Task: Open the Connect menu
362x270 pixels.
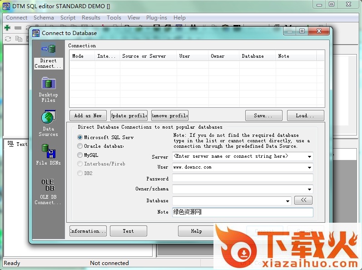Action: 17,18
